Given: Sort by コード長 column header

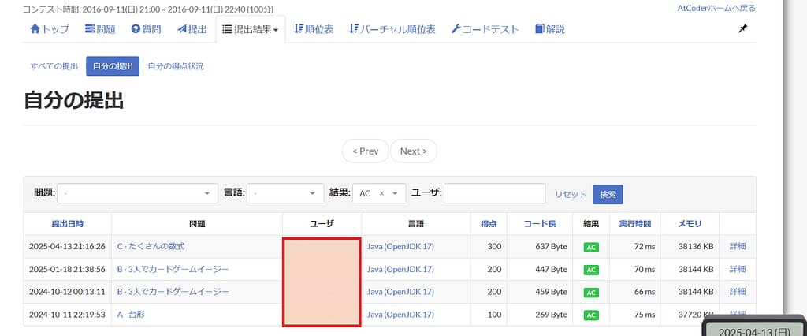Looking at the screenshot, I should (540, 224).
